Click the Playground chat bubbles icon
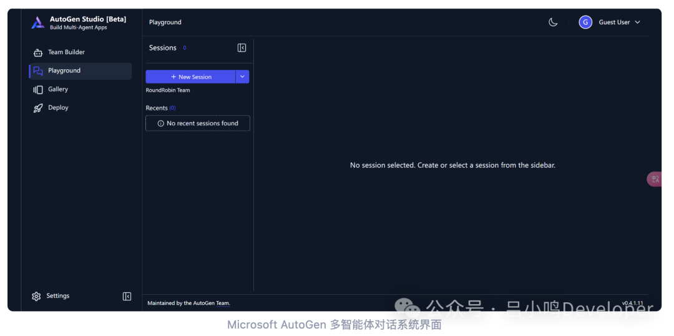The height and width of the screenshot is (336, 674). 38,71
